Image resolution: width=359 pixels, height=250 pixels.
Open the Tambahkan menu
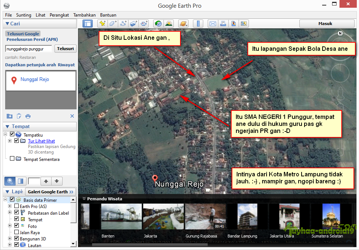84,15
